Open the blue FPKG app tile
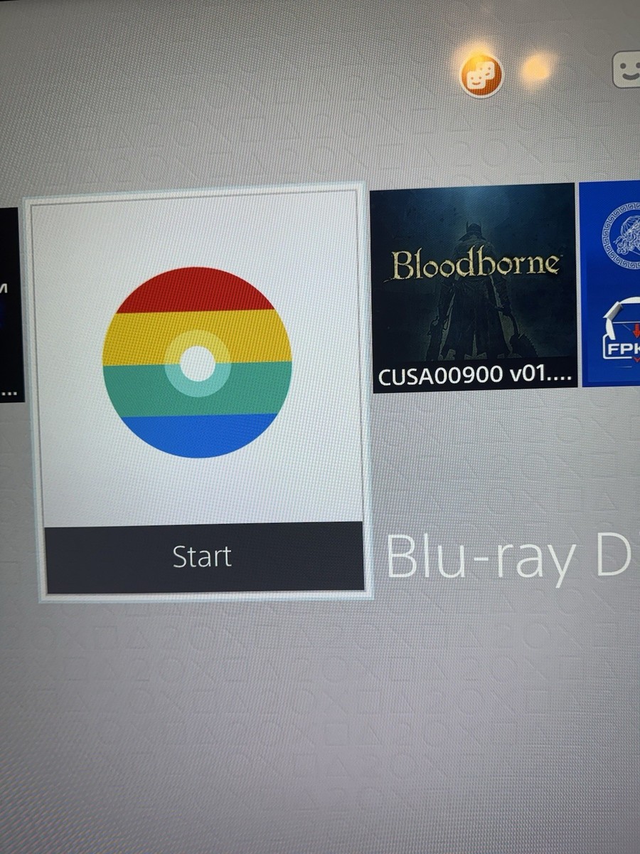Image resolution: width=640 pixels, height=854 pixels. (x=609, y=284)
